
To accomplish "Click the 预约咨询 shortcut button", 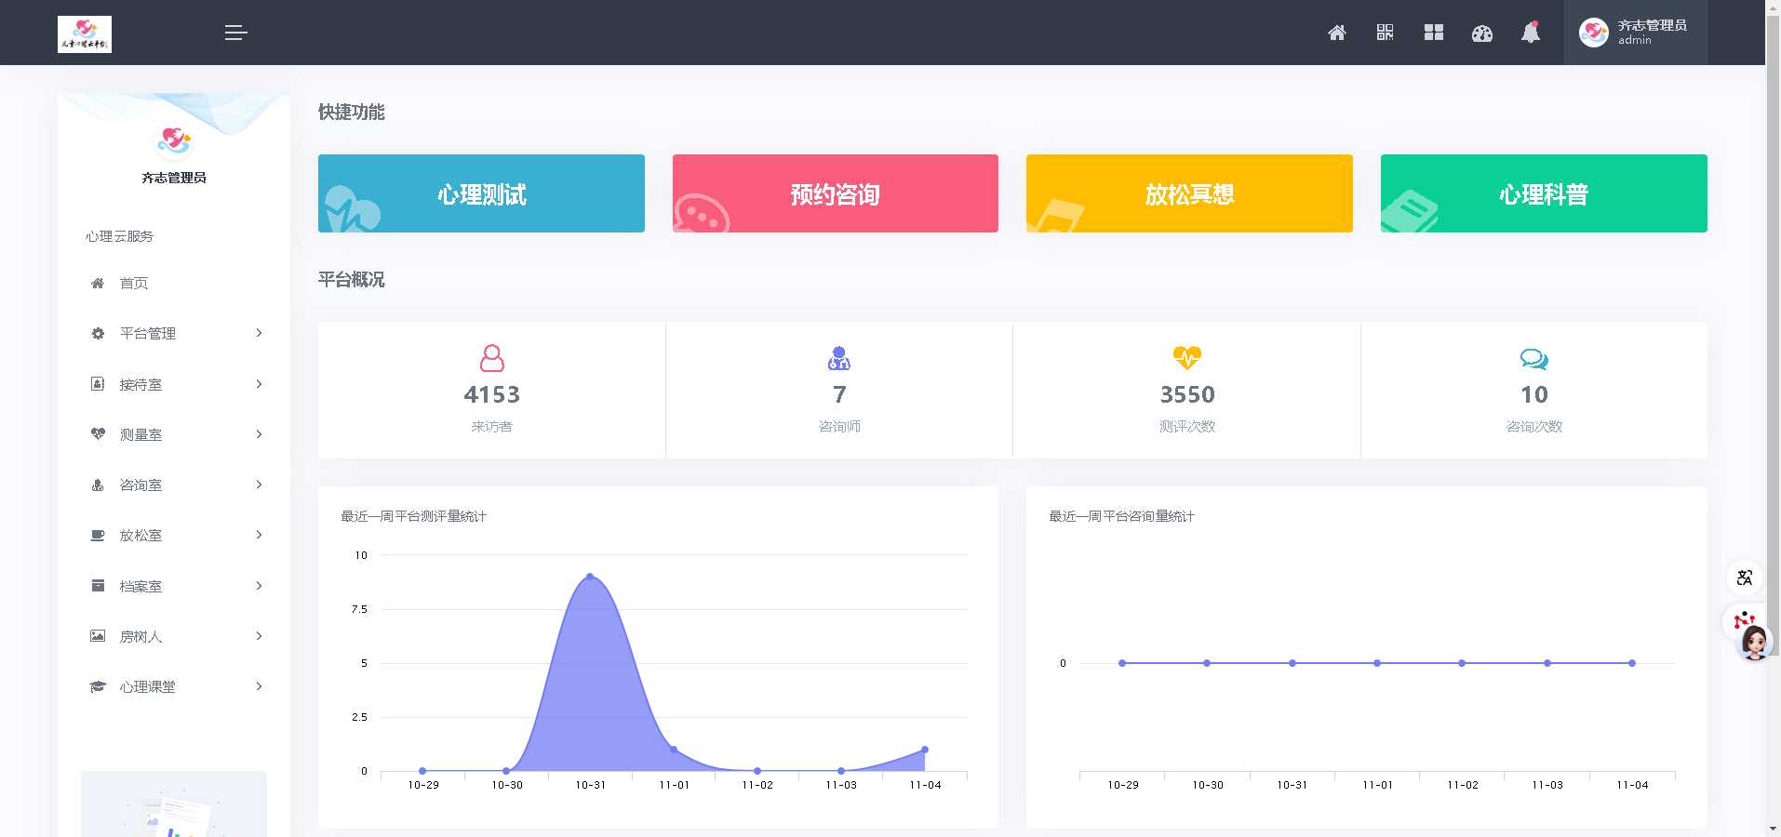I will click(835, 193).
